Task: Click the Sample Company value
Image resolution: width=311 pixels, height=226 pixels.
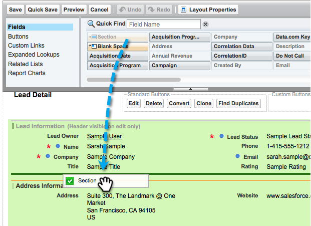Action: 111,157
